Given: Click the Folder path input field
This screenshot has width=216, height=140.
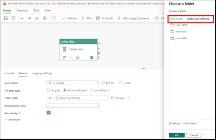Looking at the screenshot, I should click(82, 98).
